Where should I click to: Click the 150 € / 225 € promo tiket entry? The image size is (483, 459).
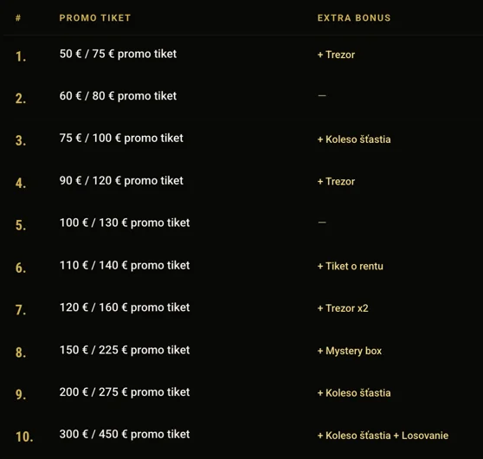coord(125,350)
